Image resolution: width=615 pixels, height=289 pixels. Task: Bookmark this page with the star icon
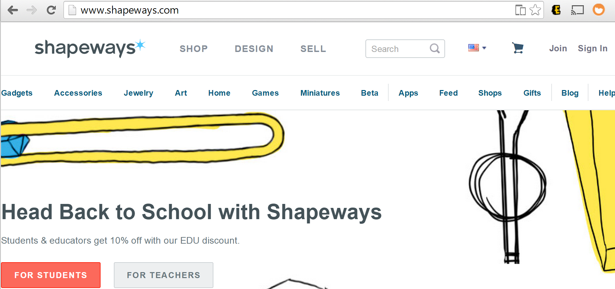coord(535,10)
